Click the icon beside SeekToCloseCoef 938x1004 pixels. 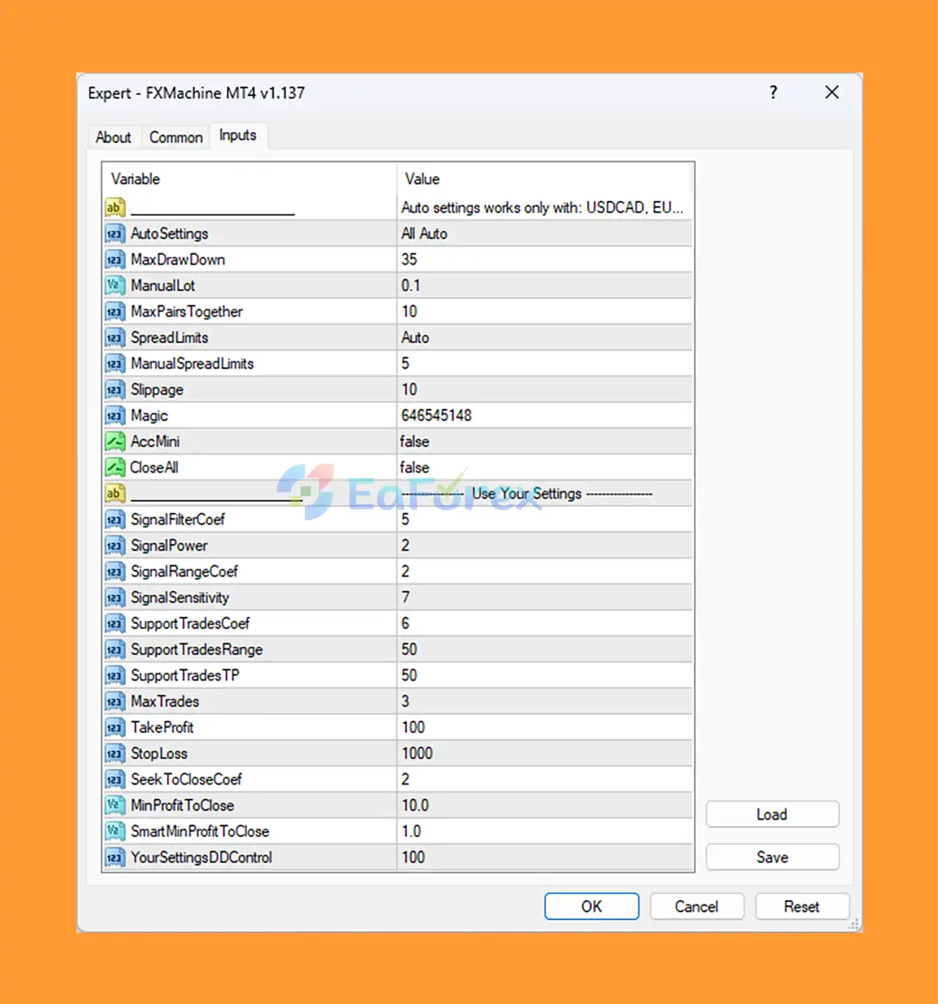(x=115, y=780)
